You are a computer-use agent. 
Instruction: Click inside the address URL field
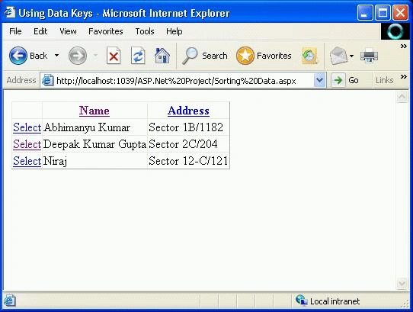[x=176, y=80]
